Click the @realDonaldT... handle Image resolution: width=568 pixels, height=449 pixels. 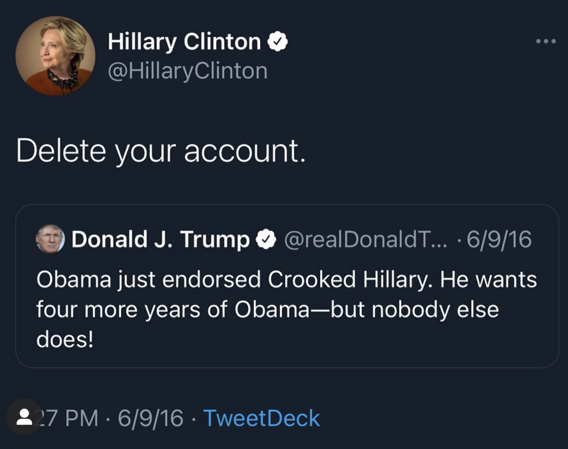pyautogui.click(x=366, y=240)
